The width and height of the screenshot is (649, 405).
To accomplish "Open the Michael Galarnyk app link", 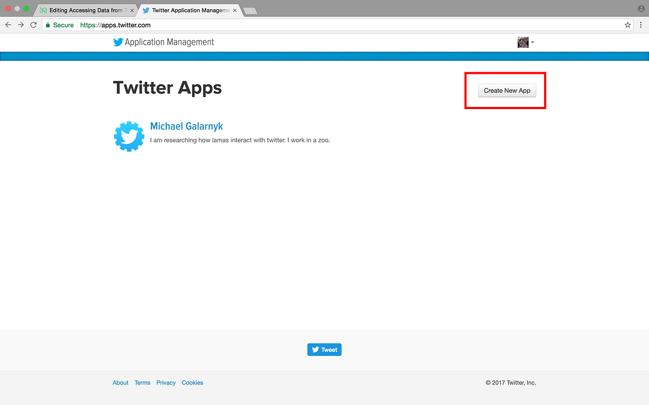I will [x=186, y=126].
